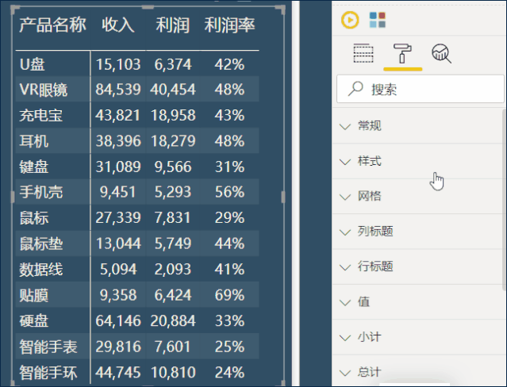Select the 硬盘 row header
507x387 pixels.
coord(33,320)
